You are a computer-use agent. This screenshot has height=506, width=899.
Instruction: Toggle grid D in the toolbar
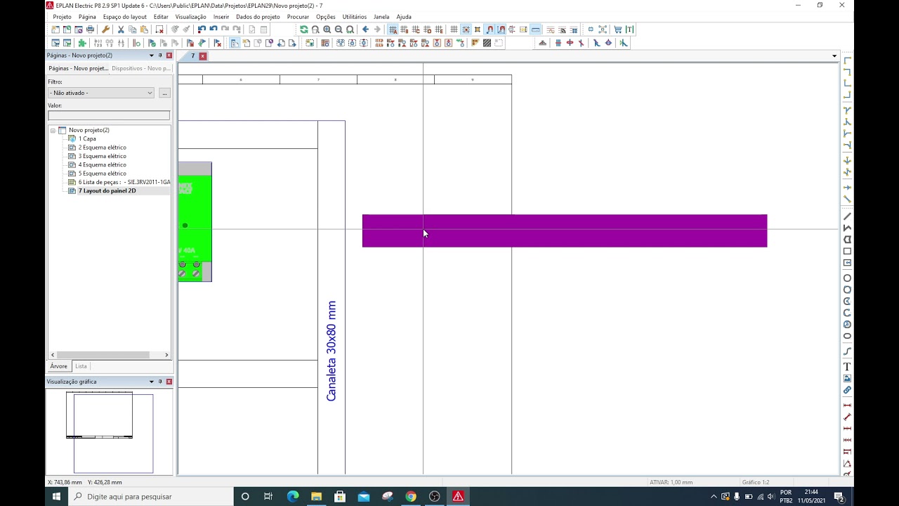[428, 30]
